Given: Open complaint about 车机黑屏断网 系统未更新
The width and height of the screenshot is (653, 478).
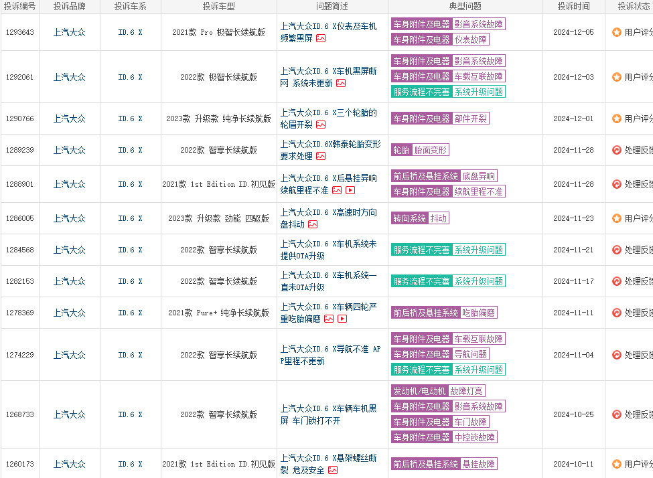Looking at the screenshot, I should point(328,77).
